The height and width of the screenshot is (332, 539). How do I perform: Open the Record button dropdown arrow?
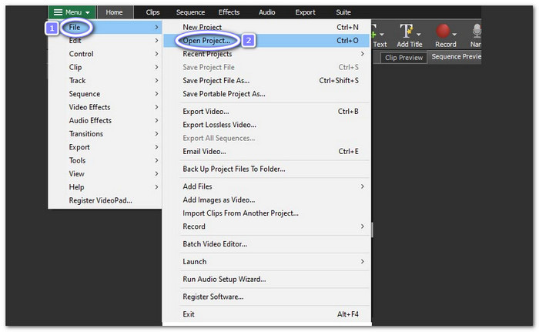(454, 35)
